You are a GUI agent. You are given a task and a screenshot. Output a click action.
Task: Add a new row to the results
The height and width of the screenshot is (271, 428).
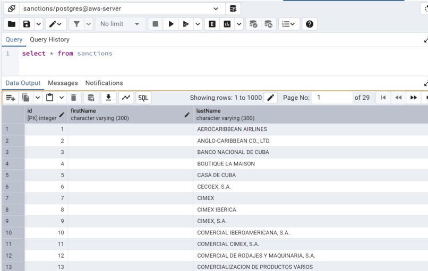[11, 98]
